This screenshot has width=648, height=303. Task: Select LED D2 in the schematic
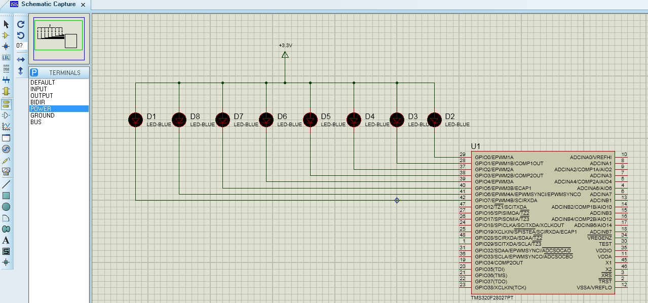[x=434, y=120]
